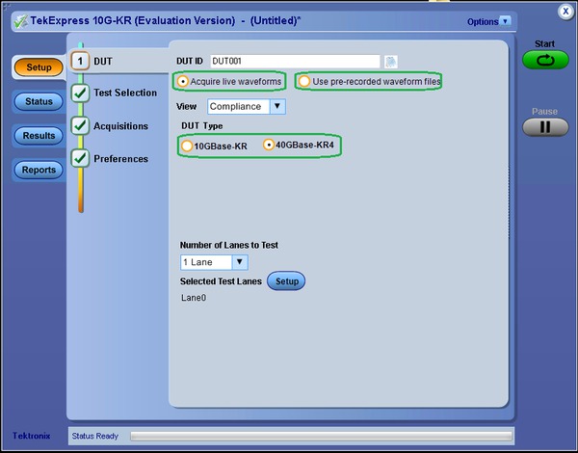Open the Results panel tab
This screenshot has height=453, width=578.
(x=39, y=136)
